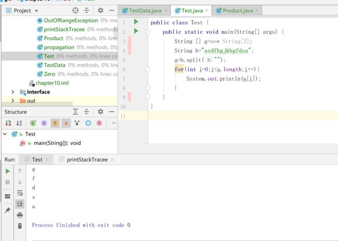Open Project panel settings gear
Screen dimensions: 338x241
pos(100,10)
